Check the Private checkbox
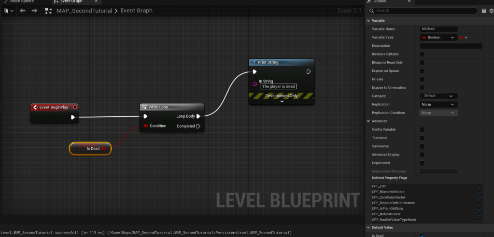The height and width of the screenshot is (237, 494). tap(422, 79)
